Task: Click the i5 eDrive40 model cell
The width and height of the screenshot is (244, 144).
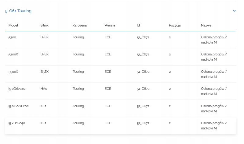Action: click(x=17, y=89)
